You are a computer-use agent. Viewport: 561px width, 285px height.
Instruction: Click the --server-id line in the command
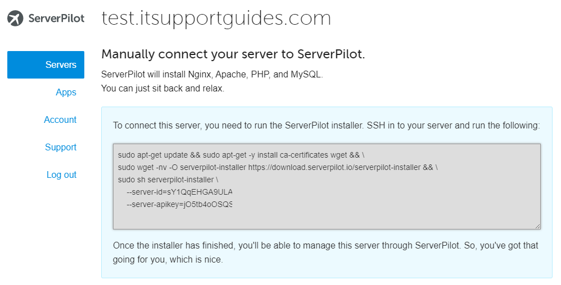pyautogui.click(x=179, y=192)
